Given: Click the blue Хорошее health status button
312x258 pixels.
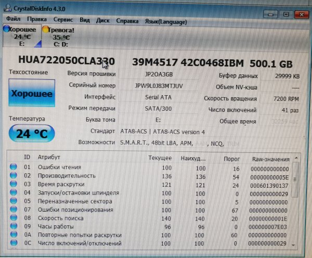Looking at the screenshot, I should (x=32, y=94).
